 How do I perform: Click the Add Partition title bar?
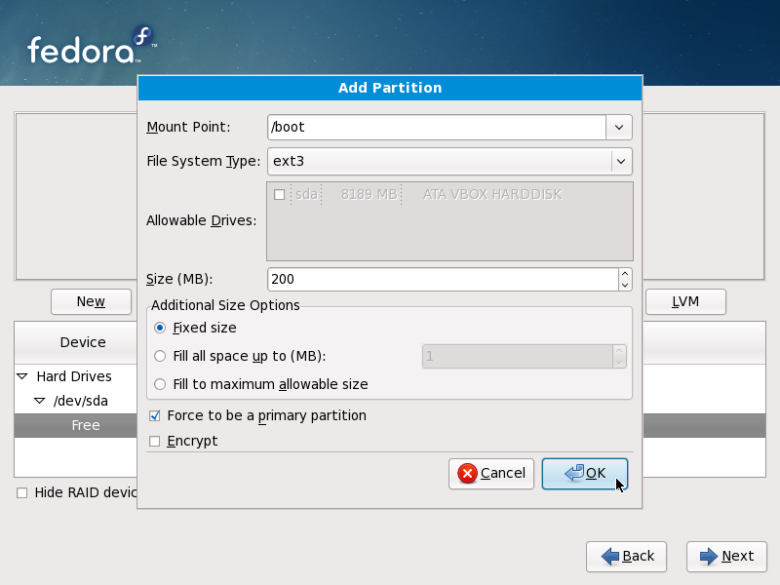coord(390,88)
